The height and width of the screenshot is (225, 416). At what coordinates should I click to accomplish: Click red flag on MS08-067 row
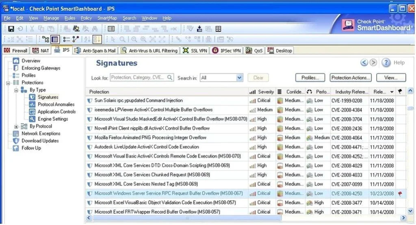(400, 194)
